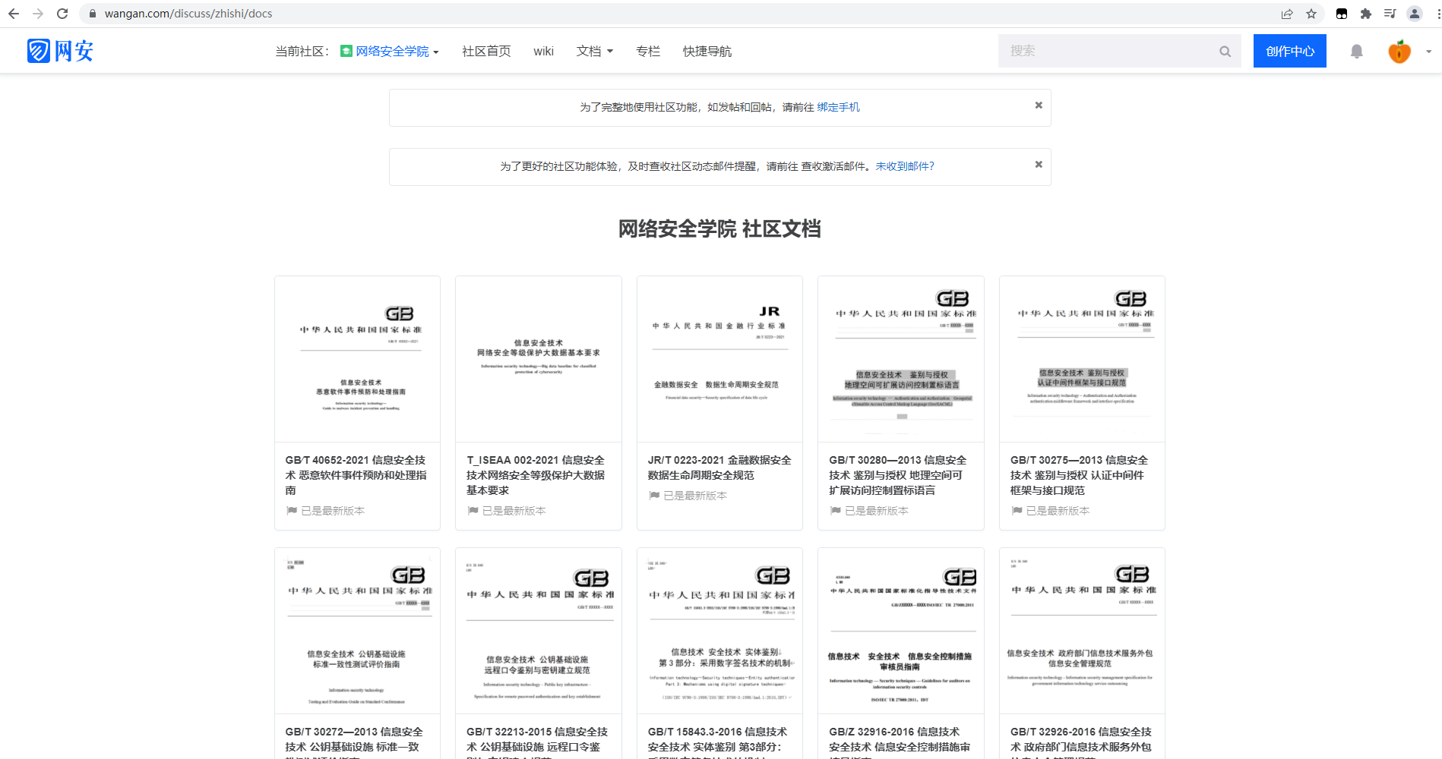Viewport: 1442px width, 759px height.
Task: Open GB/T 30275—2013 cover thumbnail
Action: click(1082, 359)
